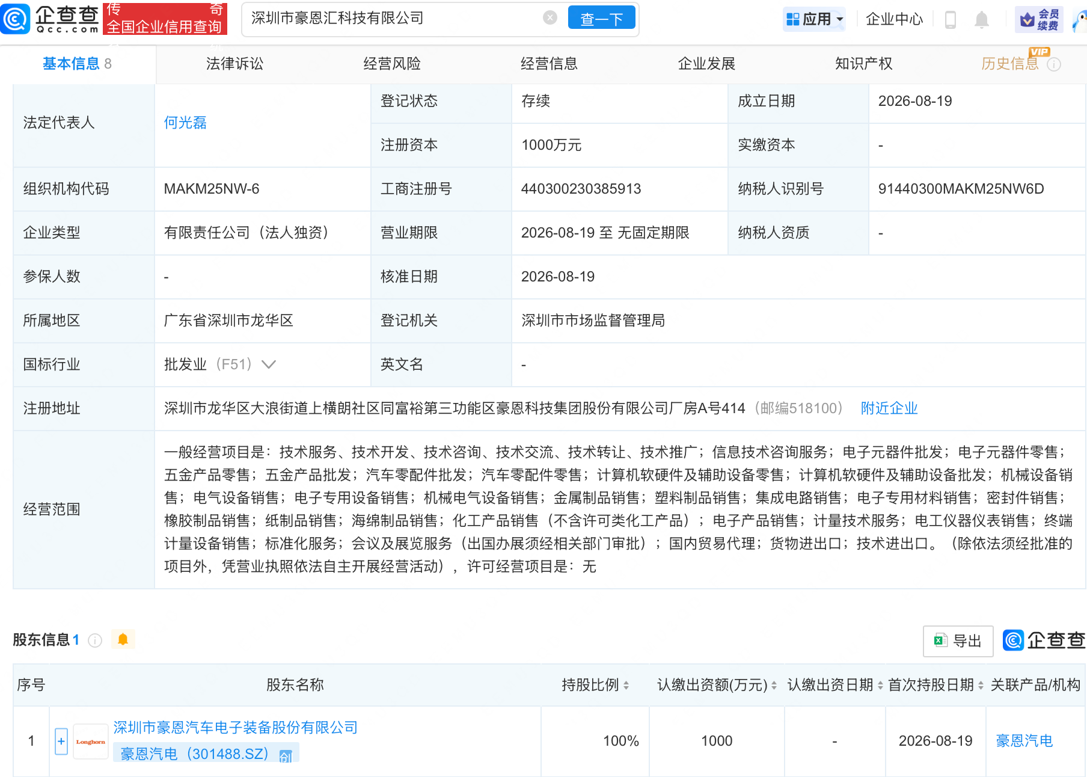Open the mobile phone app icon

[951, 20]
